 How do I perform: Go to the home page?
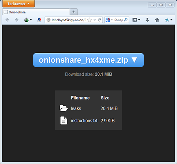(157, 20)
